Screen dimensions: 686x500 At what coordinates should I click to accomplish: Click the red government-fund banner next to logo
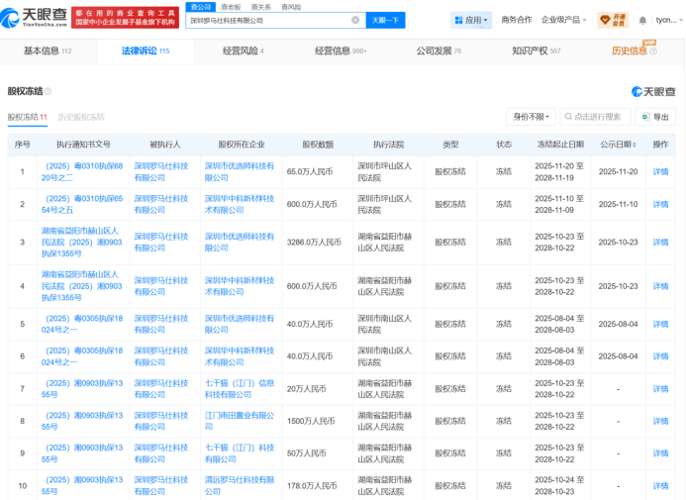pyautogui.click(x=125, y=18)
